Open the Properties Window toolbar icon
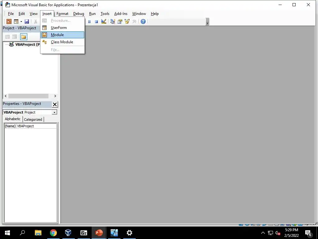The width and height of the screenshot is (318, 239). pyautogui.click(x=120, y=21)
